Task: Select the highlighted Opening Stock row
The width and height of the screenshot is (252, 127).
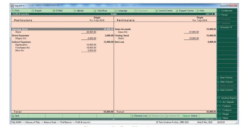Action: coord(62,29)
